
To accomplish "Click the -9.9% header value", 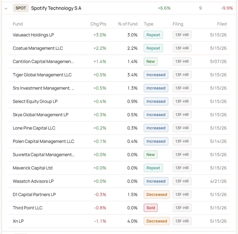I will pyautogui.click(x=227, y=8).
